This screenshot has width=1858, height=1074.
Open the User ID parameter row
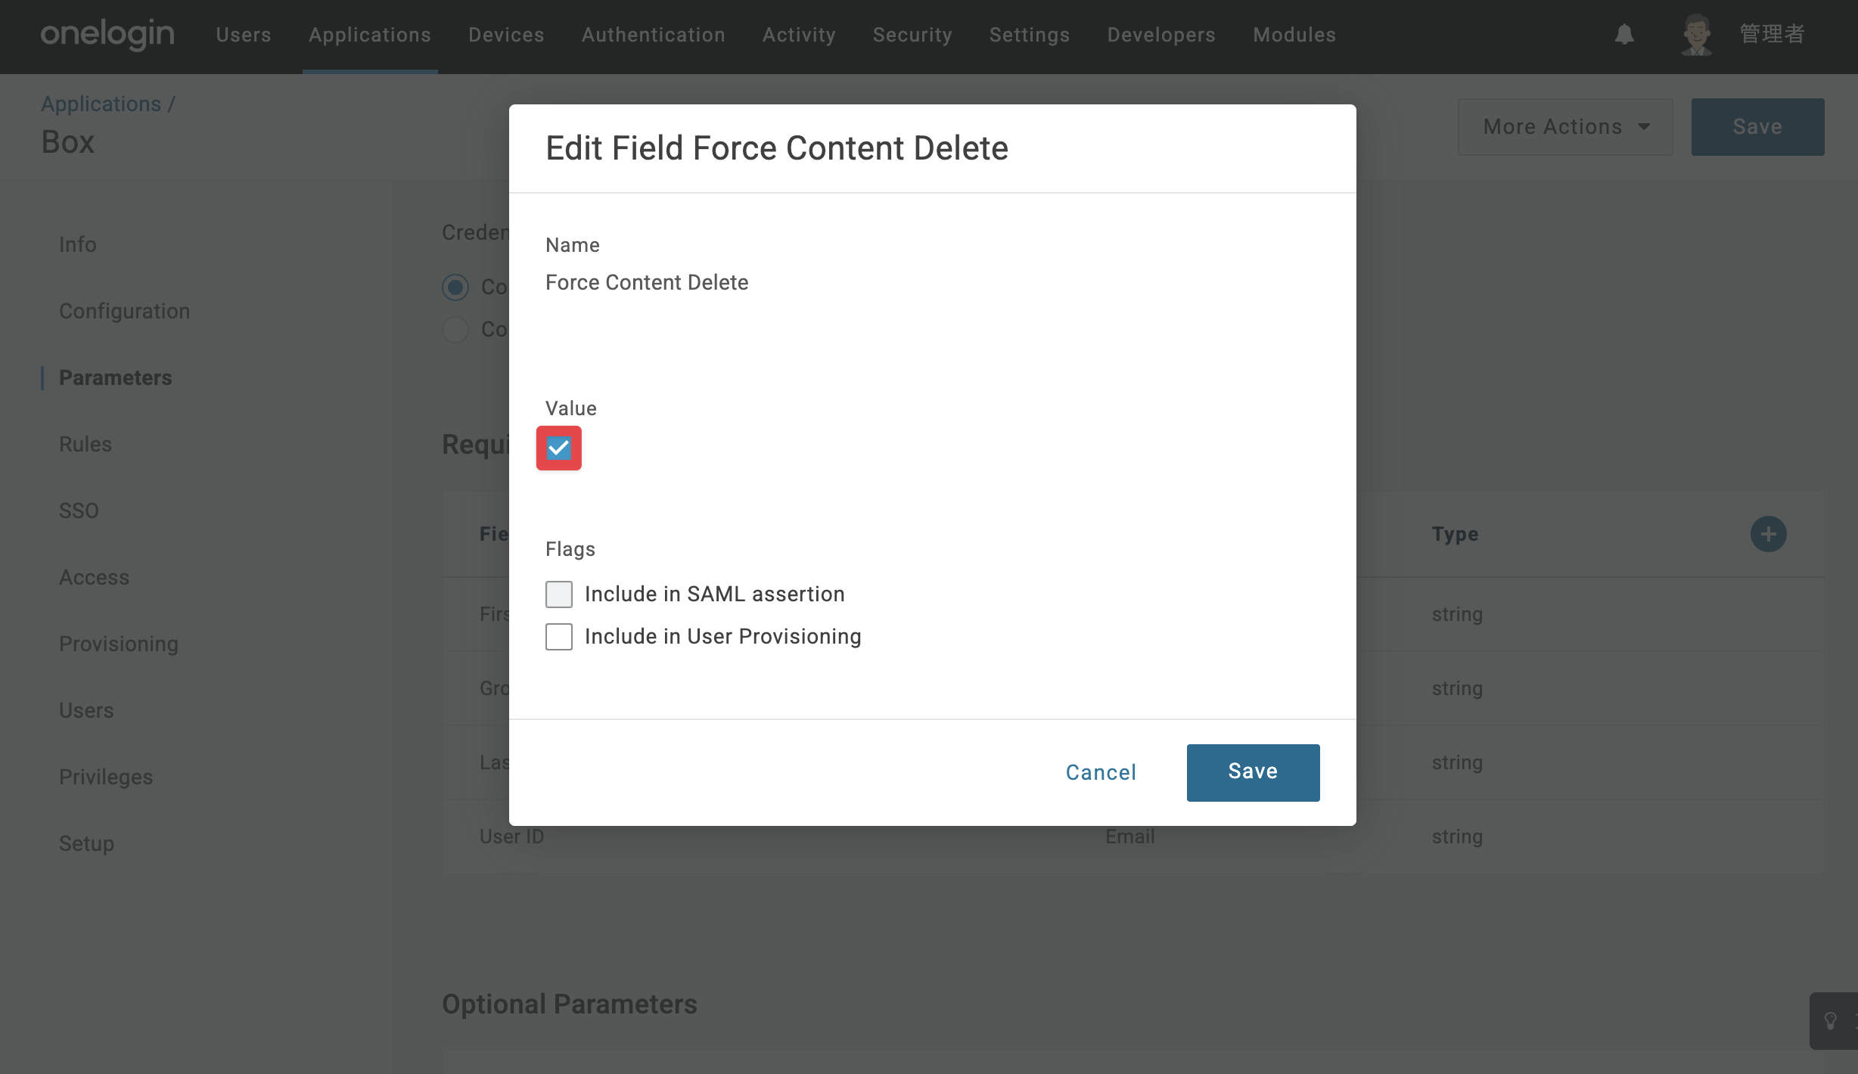(1133, 837)
